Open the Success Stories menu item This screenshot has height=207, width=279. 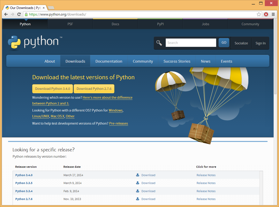pyautogui.click(x=177, y=61)
